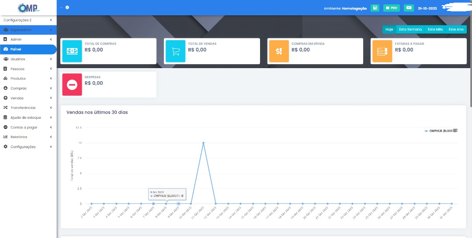The width and height of the screenshot is (472, 238).
Task: Expand the Relatórios menu chevron
Action: click(51, 137)
